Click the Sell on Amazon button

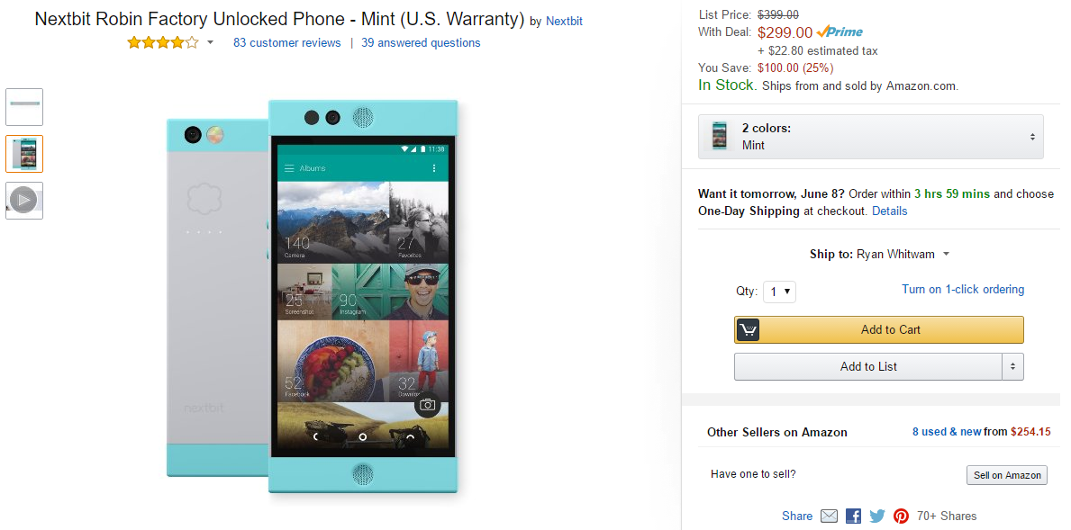[x=1006, y=474]
